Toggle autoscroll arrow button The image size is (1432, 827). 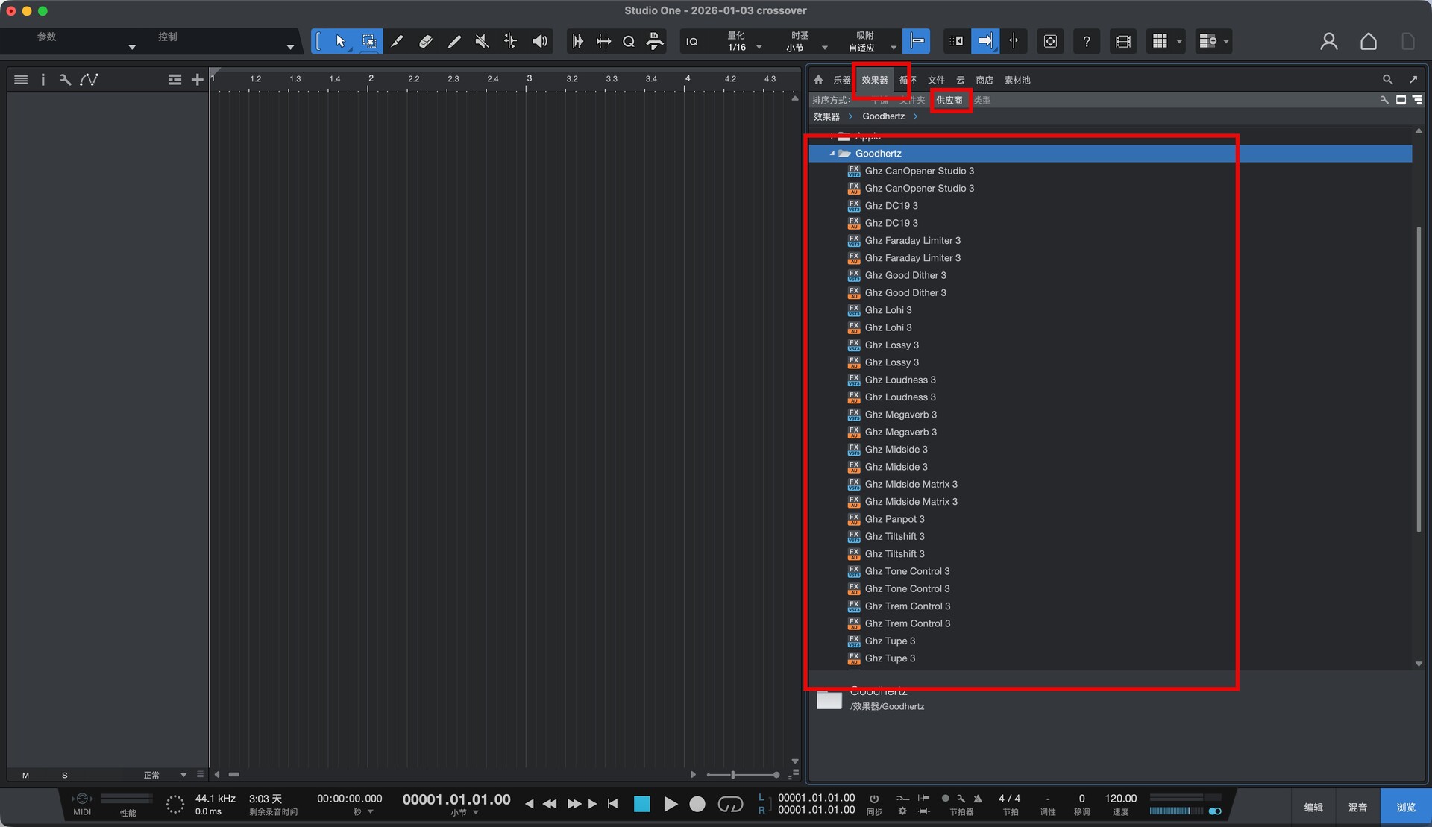click(x=984, y=42)
